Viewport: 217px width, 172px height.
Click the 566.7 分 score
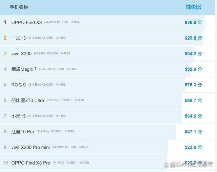(193, 100)
